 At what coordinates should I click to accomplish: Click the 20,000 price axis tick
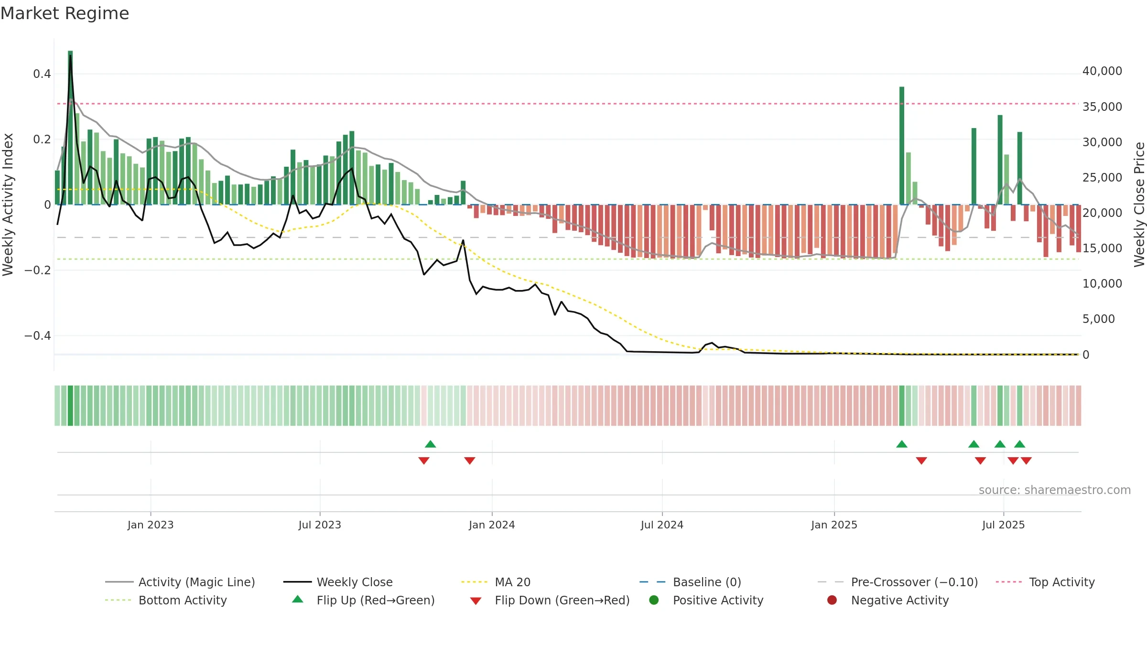click(1102, 213)
